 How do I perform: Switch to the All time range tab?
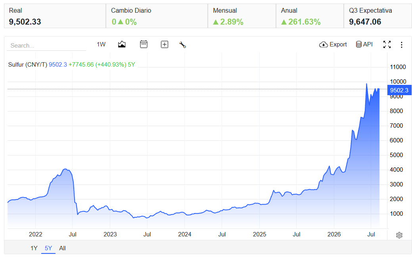tap(62, 248)
